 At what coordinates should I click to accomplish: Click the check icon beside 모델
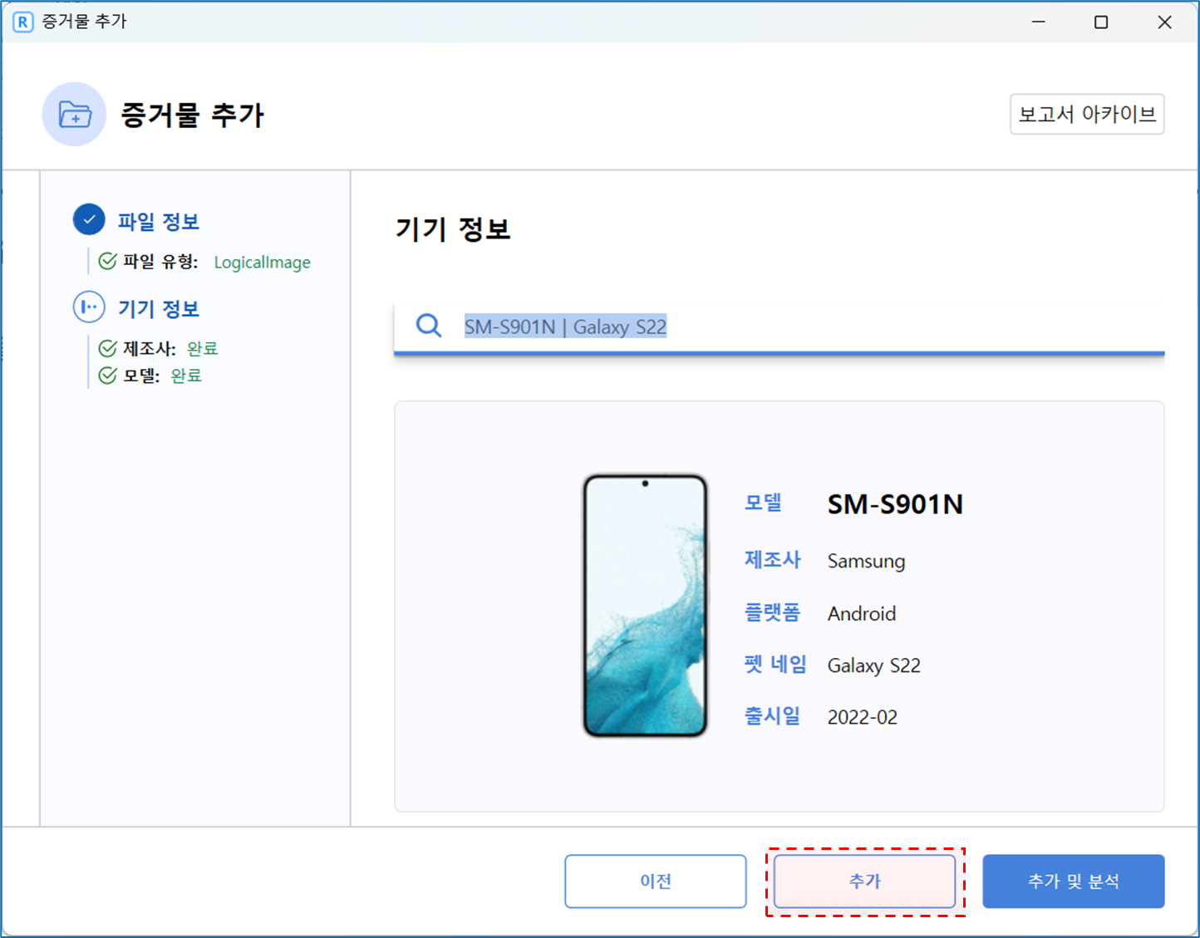(107, 376)
